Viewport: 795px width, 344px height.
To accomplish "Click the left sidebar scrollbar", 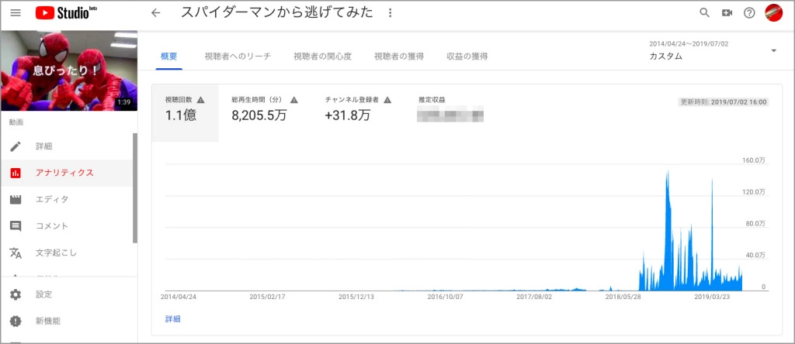I will (x=135, y=186).
